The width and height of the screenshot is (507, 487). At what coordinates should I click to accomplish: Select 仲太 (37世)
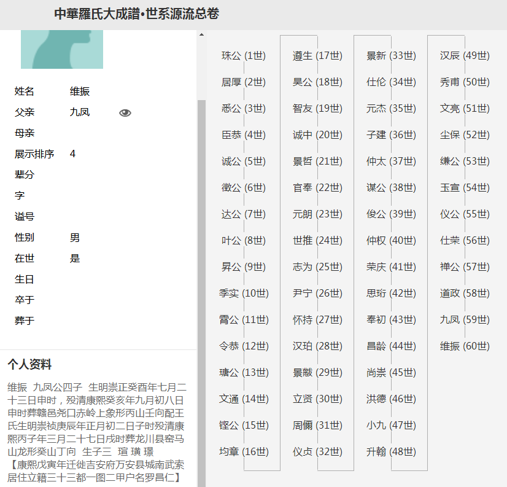point(391,161)
